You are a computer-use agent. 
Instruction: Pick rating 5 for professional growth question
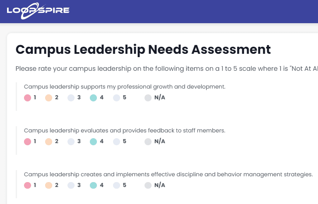click(x=117, y=98)
